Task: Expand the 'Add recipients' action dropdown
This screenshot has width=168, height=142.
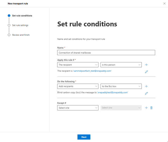Action: click(78, 86)
